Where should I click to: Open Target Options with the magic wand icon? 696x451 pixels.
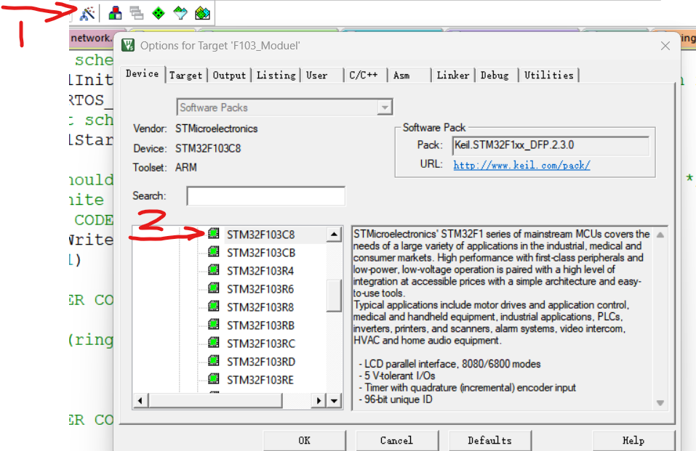87,12
